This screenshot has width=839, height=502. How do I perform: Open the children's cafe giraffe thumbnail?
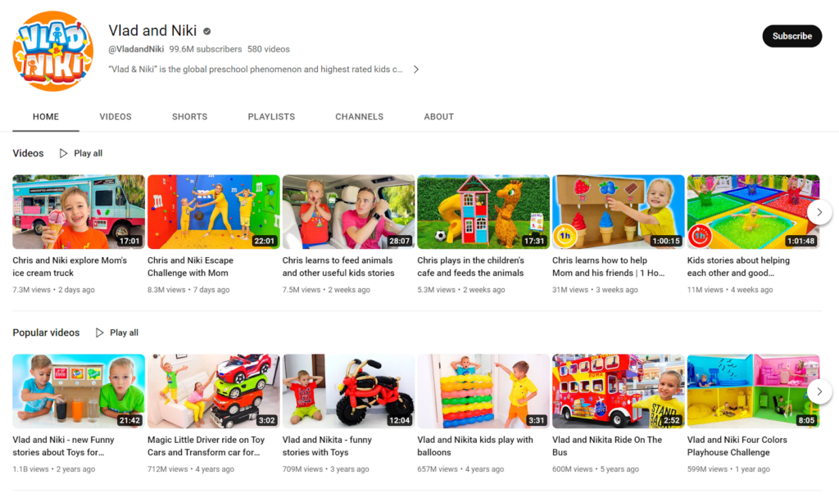click(x=483, y=212)
